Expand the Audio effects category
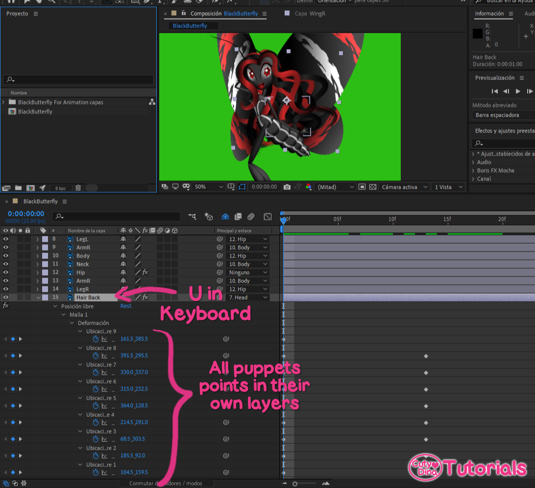 tap(473, 162)
